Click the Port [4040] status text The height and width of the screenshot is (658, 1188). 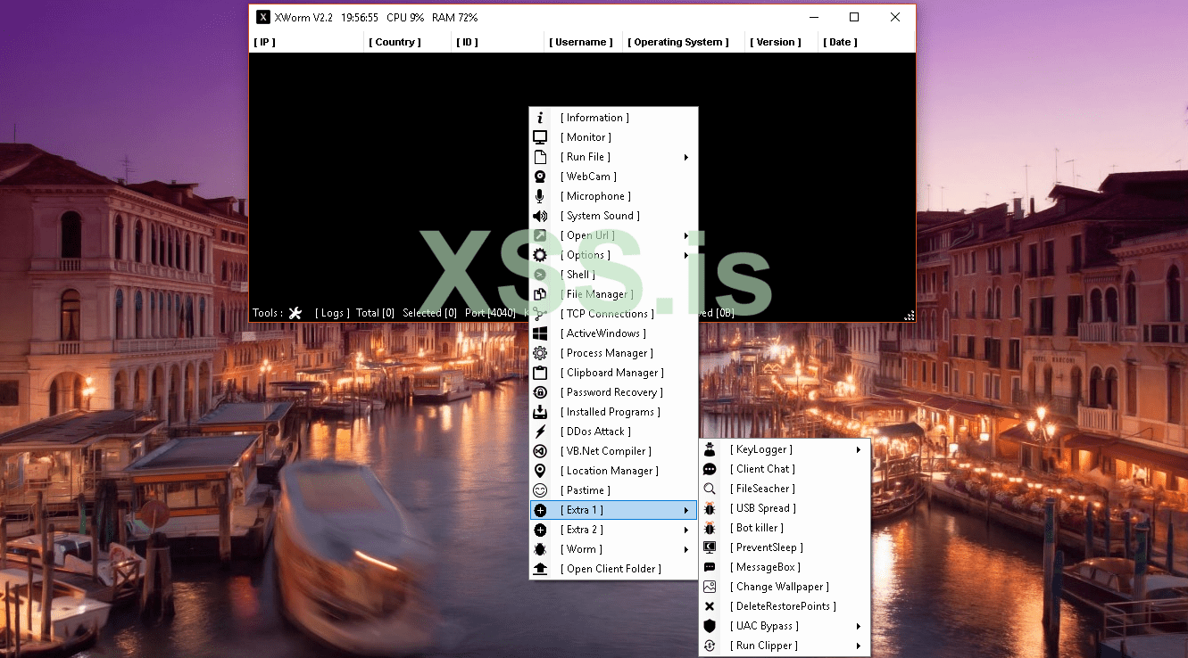click(x=490, y=313)
